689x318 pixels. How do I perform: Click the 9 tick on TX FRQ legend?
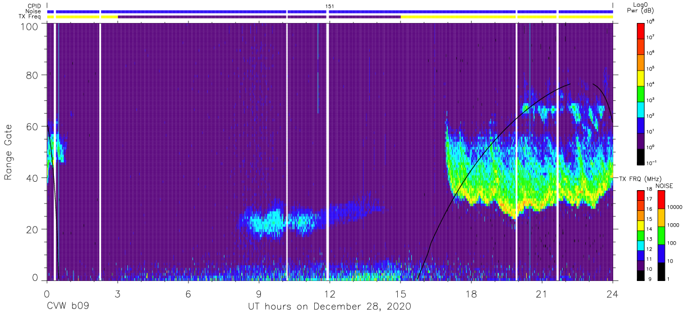650,279
